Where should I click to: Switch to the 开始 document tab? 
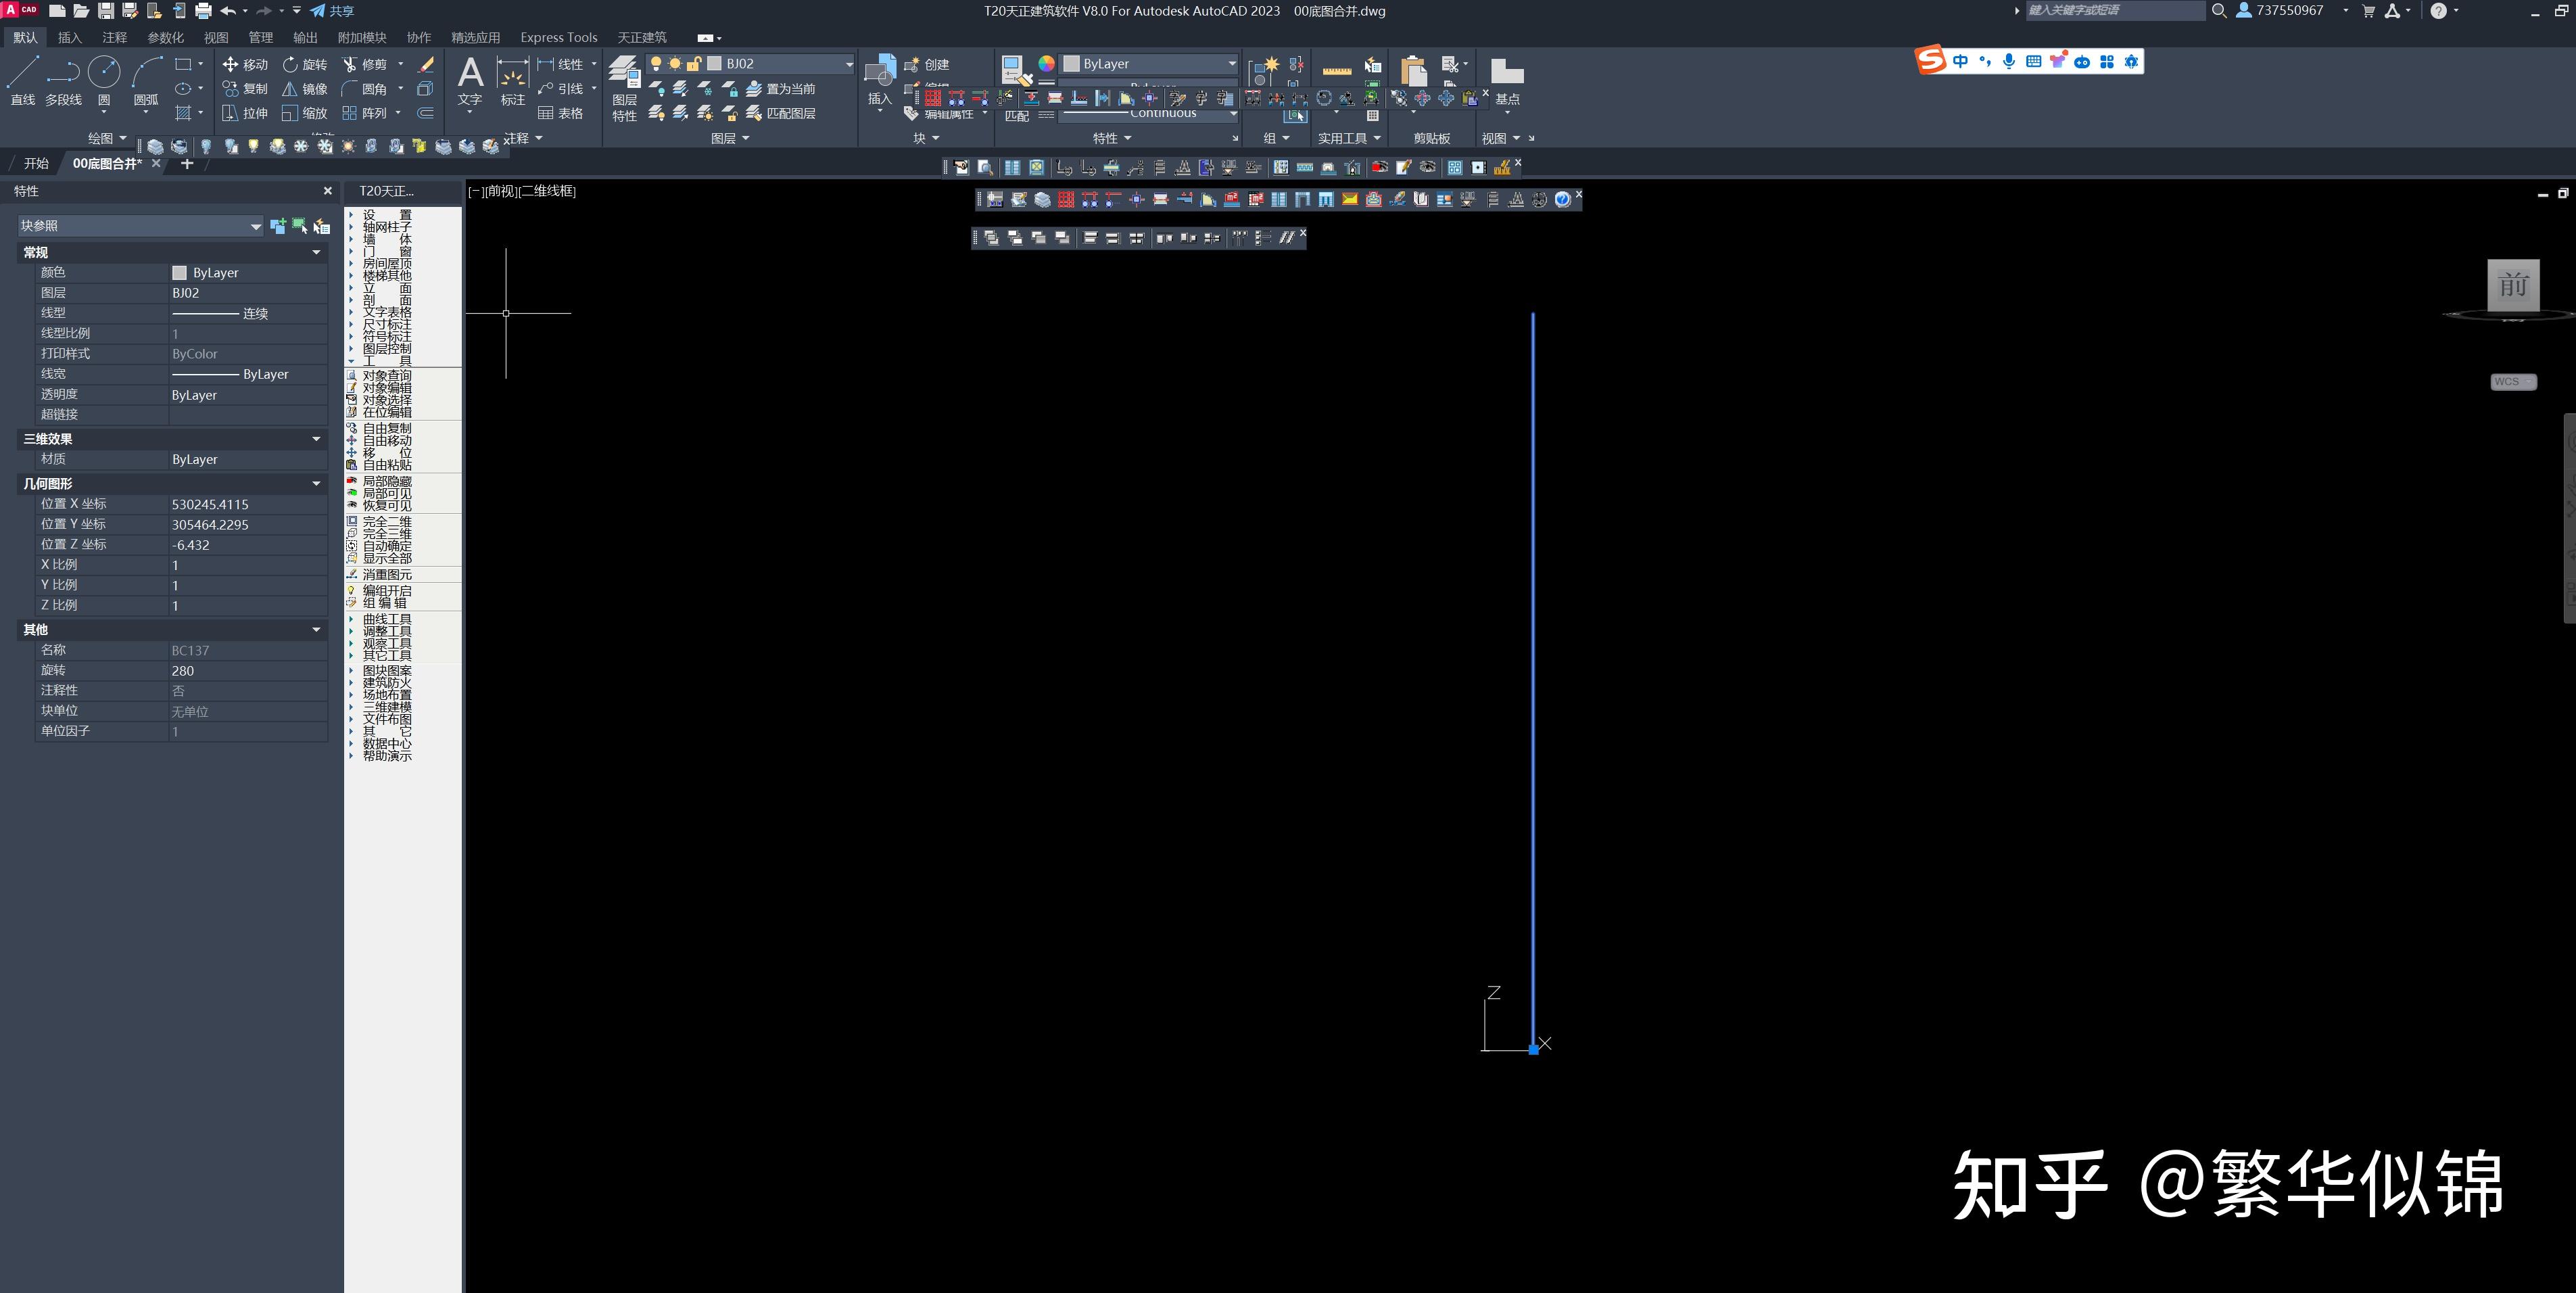pyautogui.click(x=36, y=163)
